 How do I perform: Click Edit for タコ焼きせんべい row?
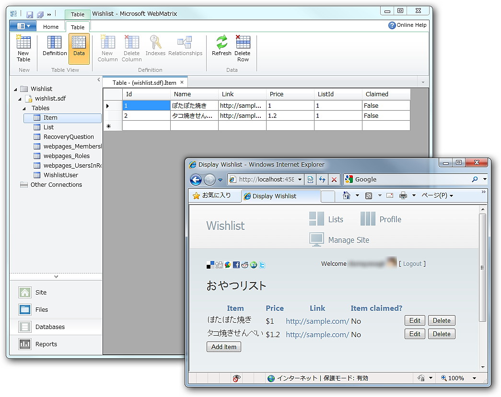415,334
